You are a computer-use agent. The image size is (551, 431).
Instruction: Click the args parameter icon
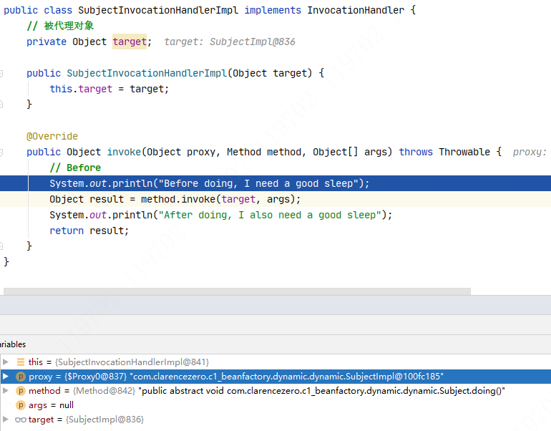click(x=21, y=405)
